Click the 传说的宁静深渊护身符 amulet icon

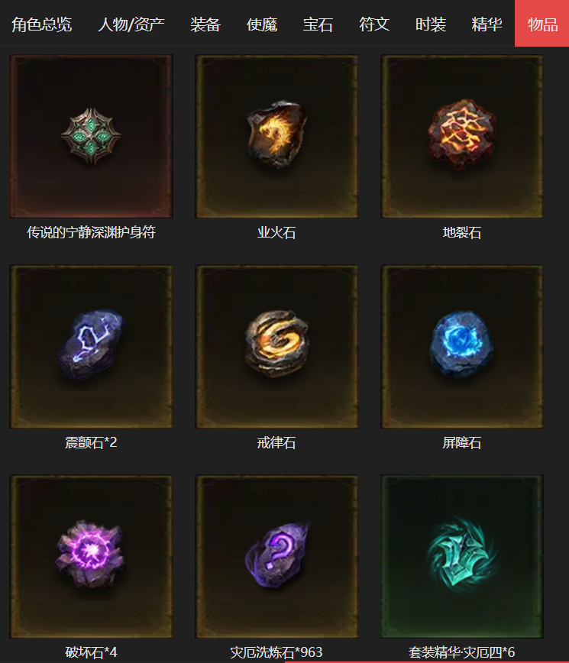tap(91, 136)
